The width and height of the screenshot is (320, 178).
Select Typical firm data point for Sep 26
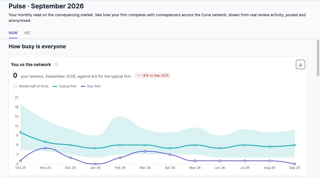click(x=295, y=145)
